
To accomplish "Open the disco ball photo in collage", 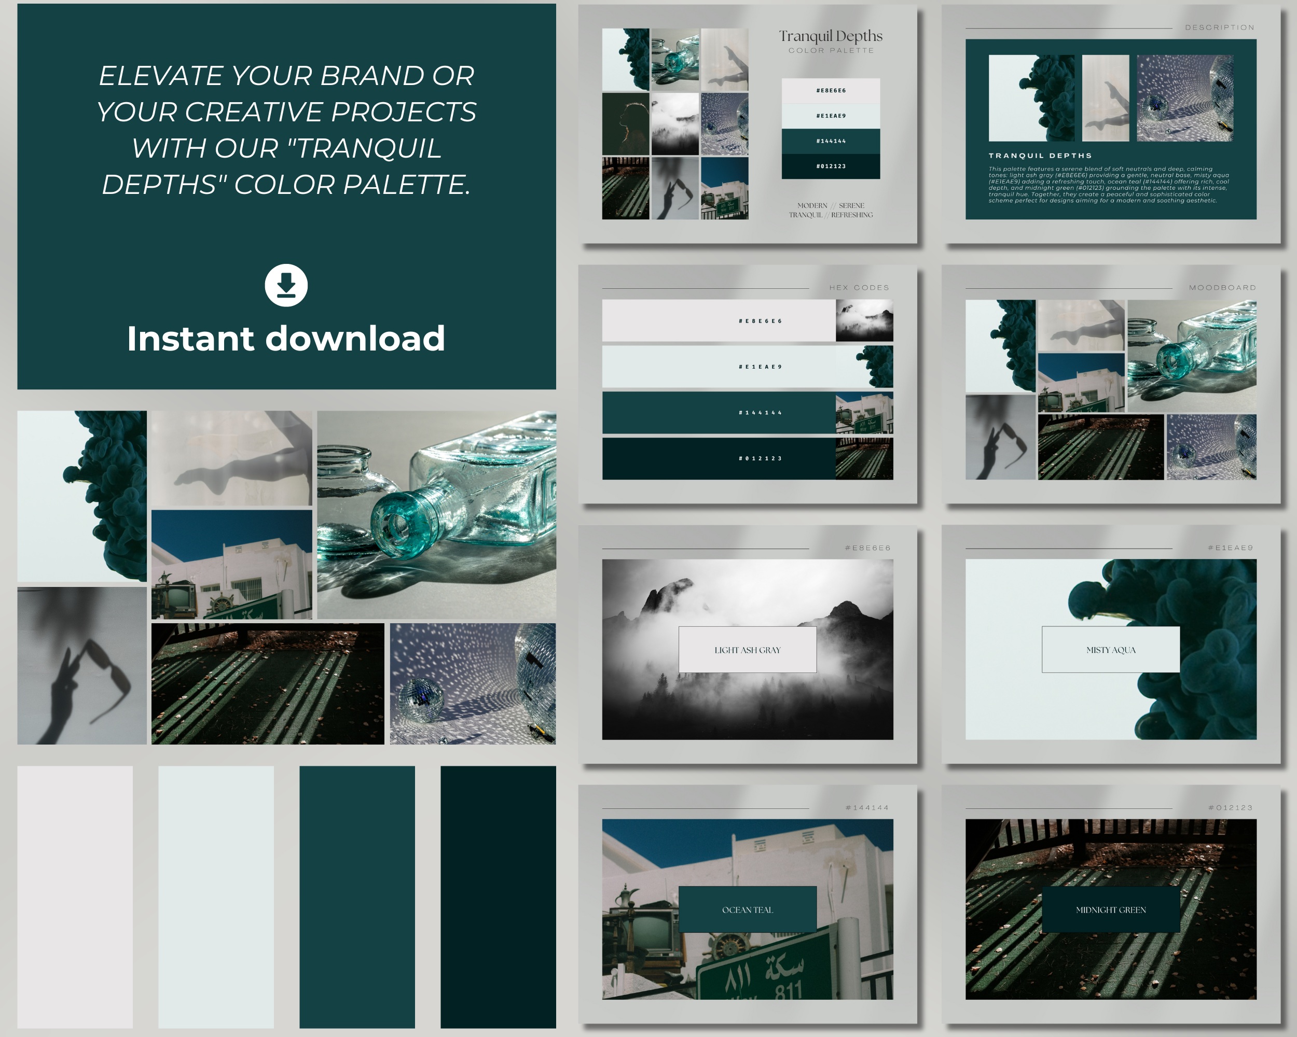I will pyautogui.click(x=473, y=683).
